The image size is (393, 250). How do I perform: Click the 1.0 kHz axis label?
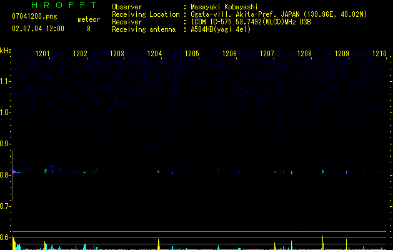click(5, 112)
